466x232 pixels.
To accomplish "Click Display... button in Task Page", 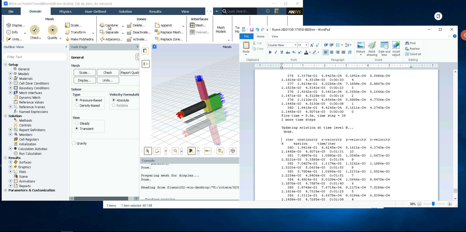I will point(85,80).
